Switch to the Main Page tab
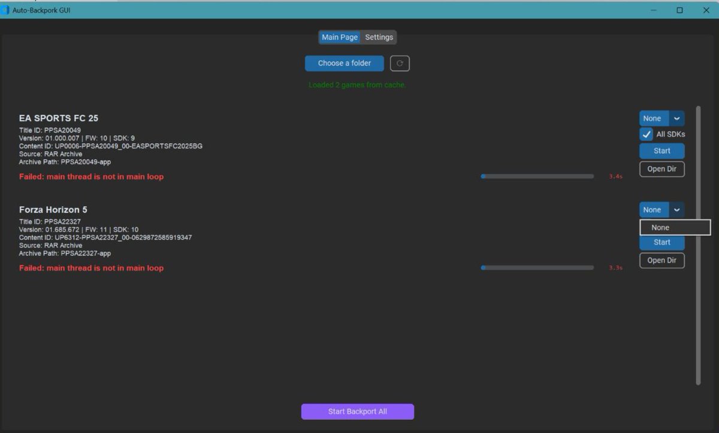This screenshot has width=719, height=433. click(340, 37)
